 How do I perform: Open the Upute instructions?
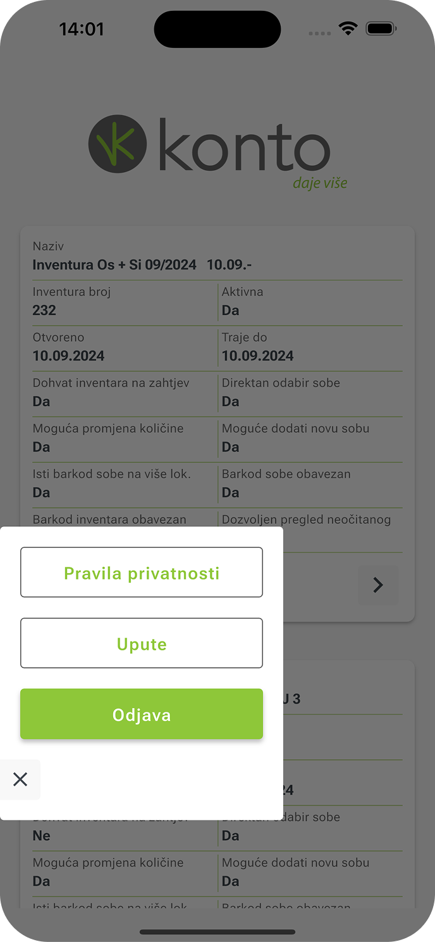(142, 643)
